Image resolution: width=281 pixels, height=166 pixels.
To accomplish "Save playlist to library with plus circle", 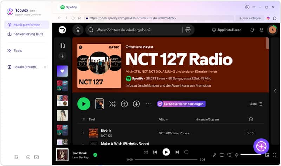I will (124, 104).
